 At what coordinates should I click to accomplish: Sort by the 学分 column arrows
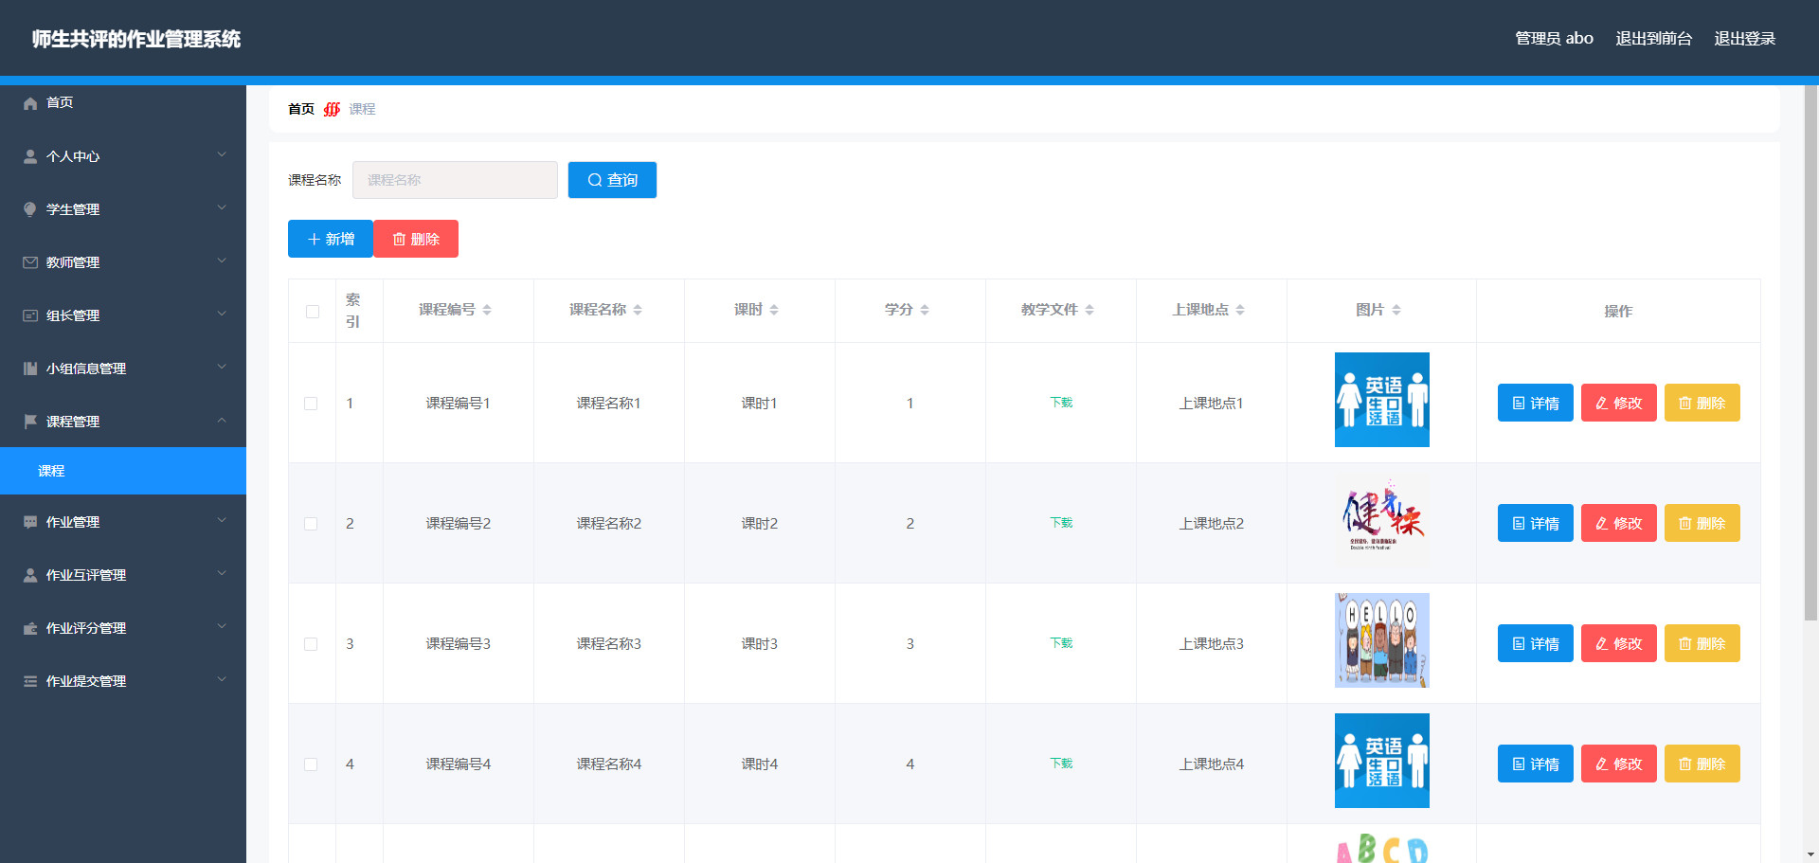pos(925,310)
